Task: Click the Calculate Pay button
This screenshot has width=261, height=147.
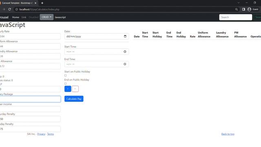Action: [74, 99]
